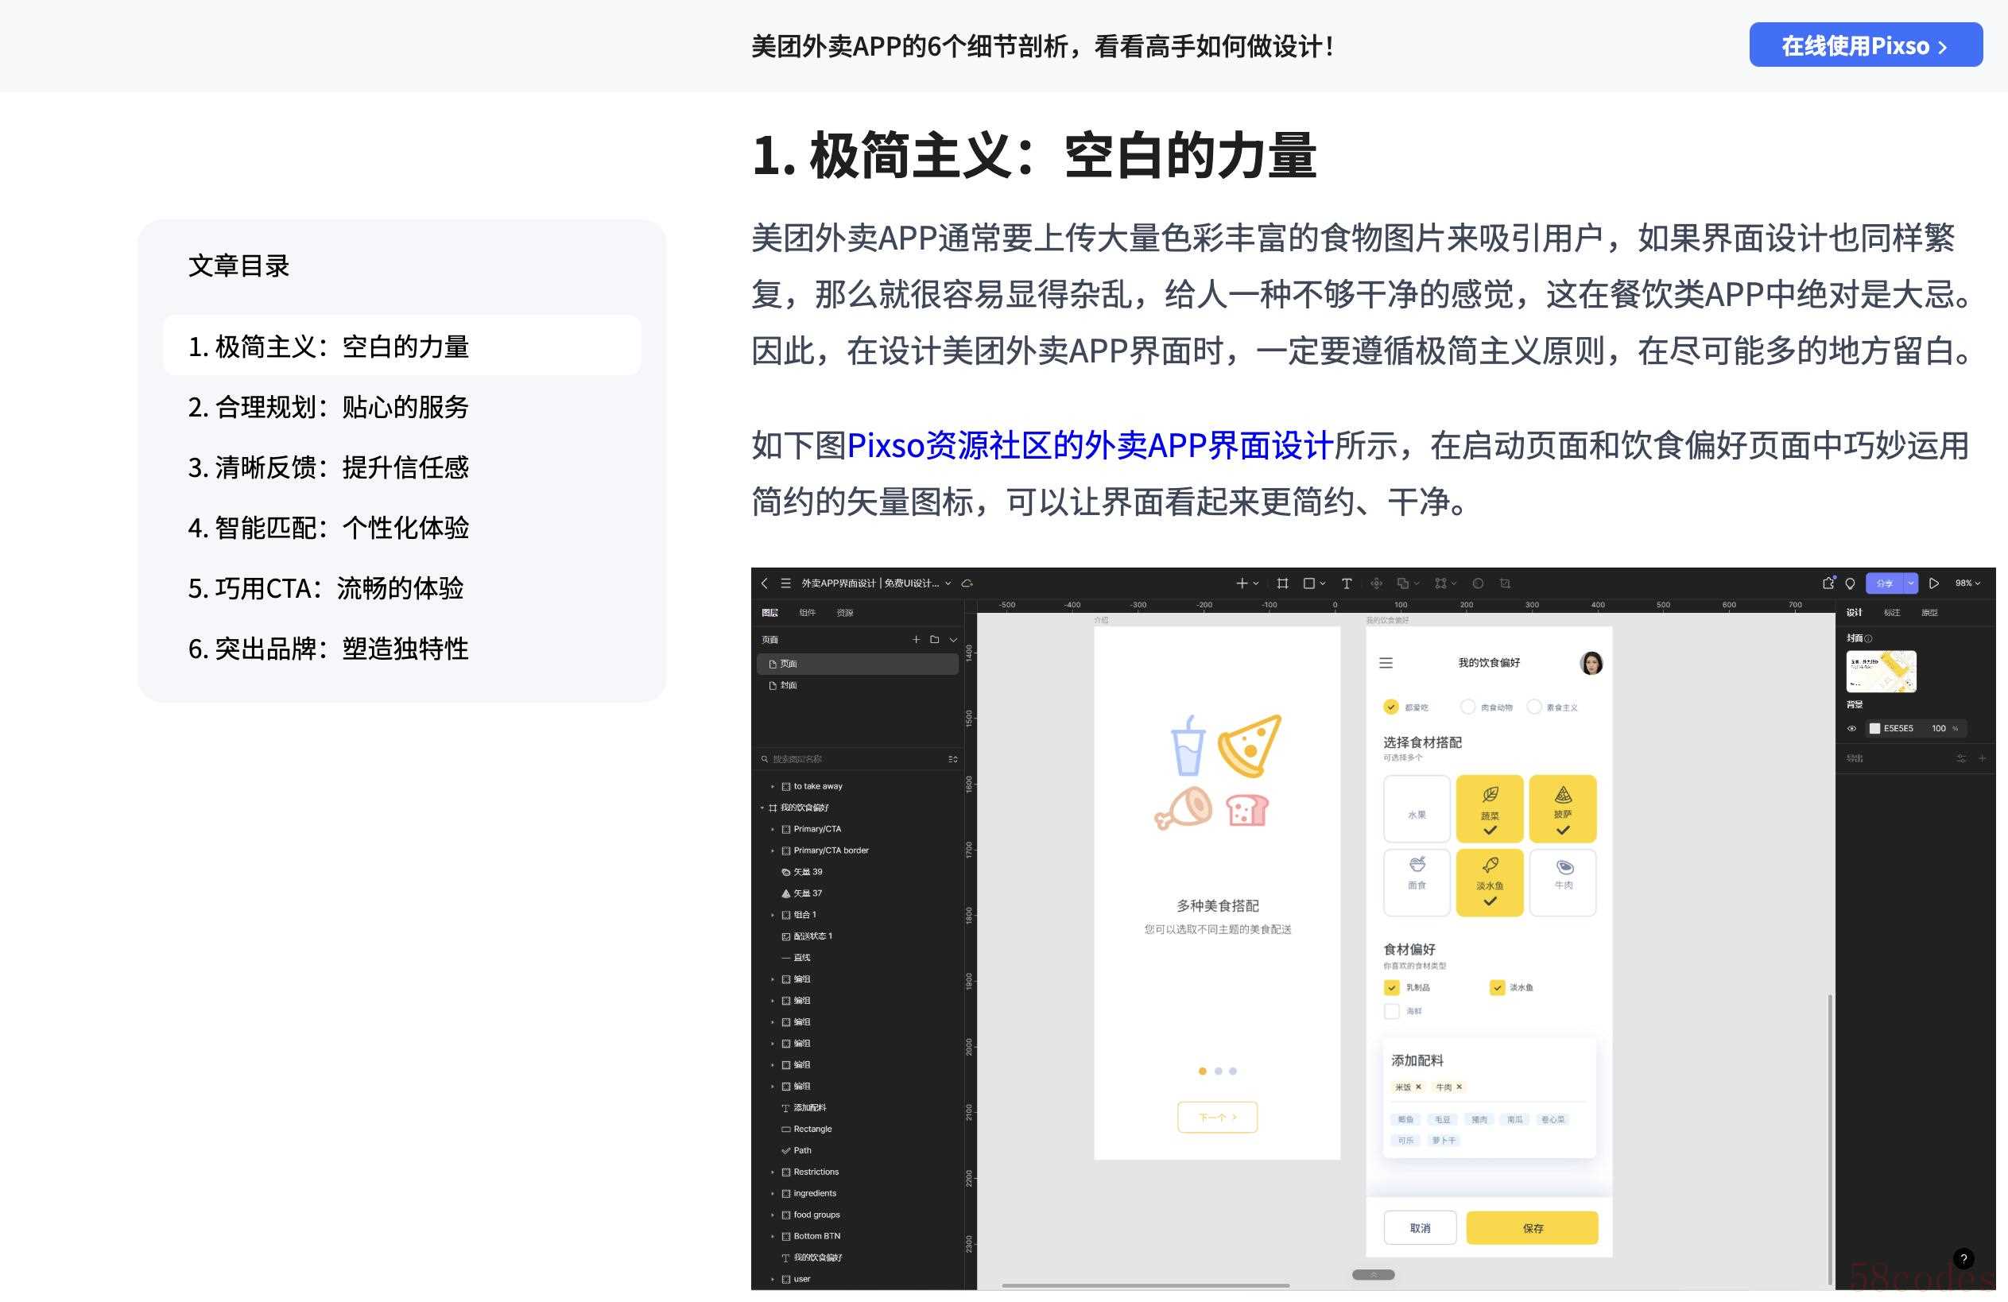The height and width of the screenshot is (1302, 2008).
Task: Select the 肉食动物 radio option
Action: point(1467,707)
